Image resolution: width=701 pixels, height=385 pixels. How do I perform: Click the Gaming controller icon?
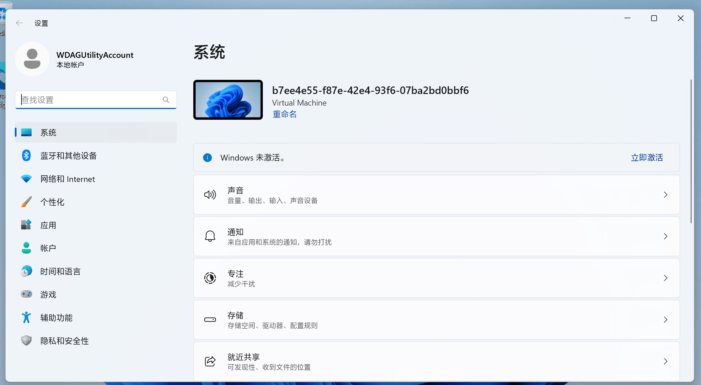pos(26,294)
